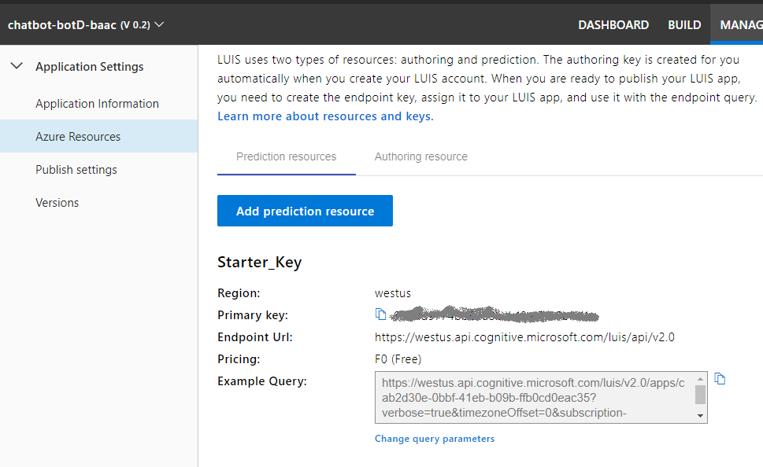The height and width of the screenshot is (467, 763).
Task: Click the Example Query scroll down arrow
Action: (x=700, y=416)
